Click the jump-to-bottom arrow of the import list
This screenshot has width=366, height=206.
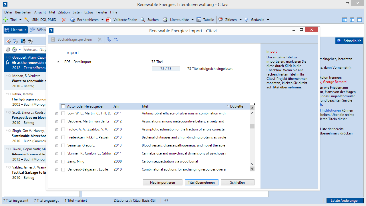pyautogui.click(x=252, y=169)
